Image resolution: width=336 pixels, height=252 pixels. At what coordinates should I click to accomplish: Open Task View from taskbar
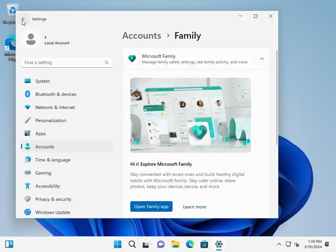pyautogui.click(x=146, y=244)
